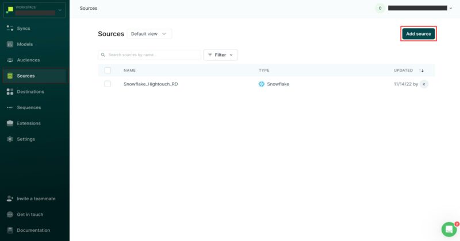Click the Extensions icon in sidebar

coord(10,123)
